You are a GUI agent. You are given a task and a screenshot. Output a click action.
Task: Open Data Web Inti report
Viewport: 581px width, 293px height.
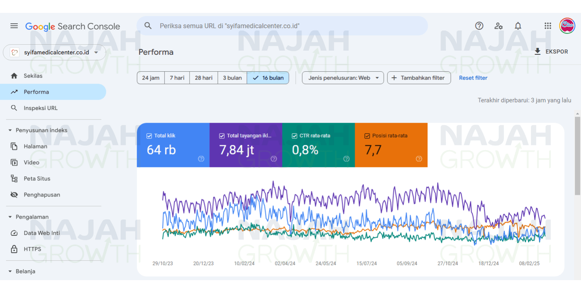tap(53, 233)
